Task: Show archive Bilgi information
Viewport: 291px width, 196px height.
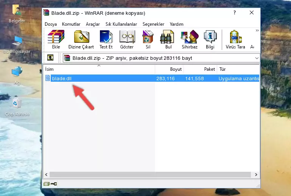Action: tap(210, 39)
